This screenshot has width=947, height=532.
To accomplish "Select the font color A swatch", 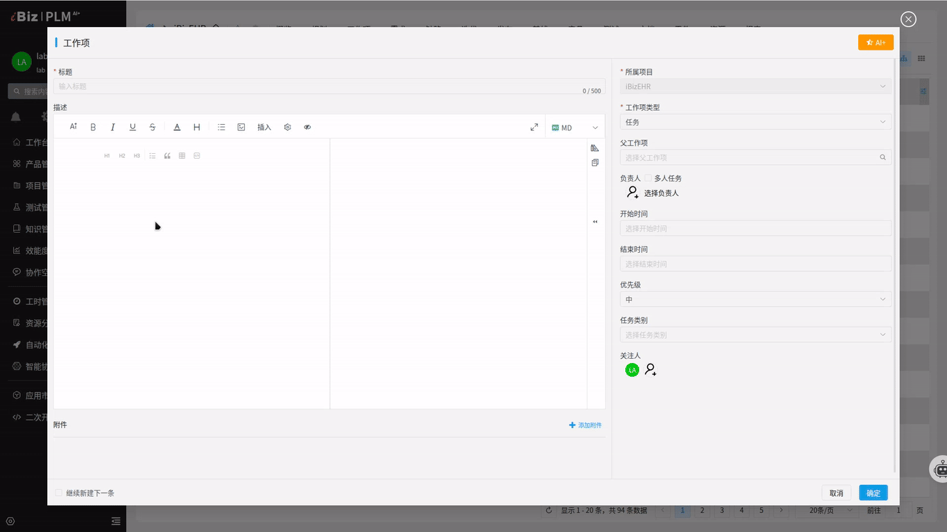I will click(177, 127).
